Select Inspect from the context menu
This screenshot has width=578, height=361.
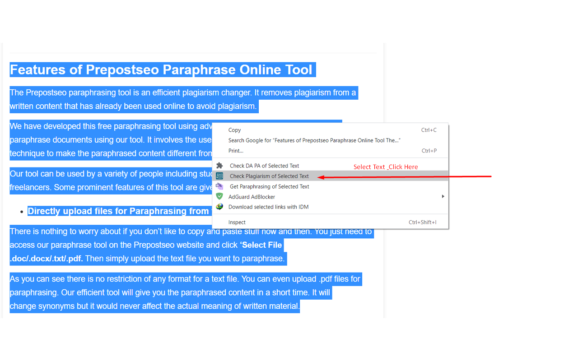pos(331,222)
